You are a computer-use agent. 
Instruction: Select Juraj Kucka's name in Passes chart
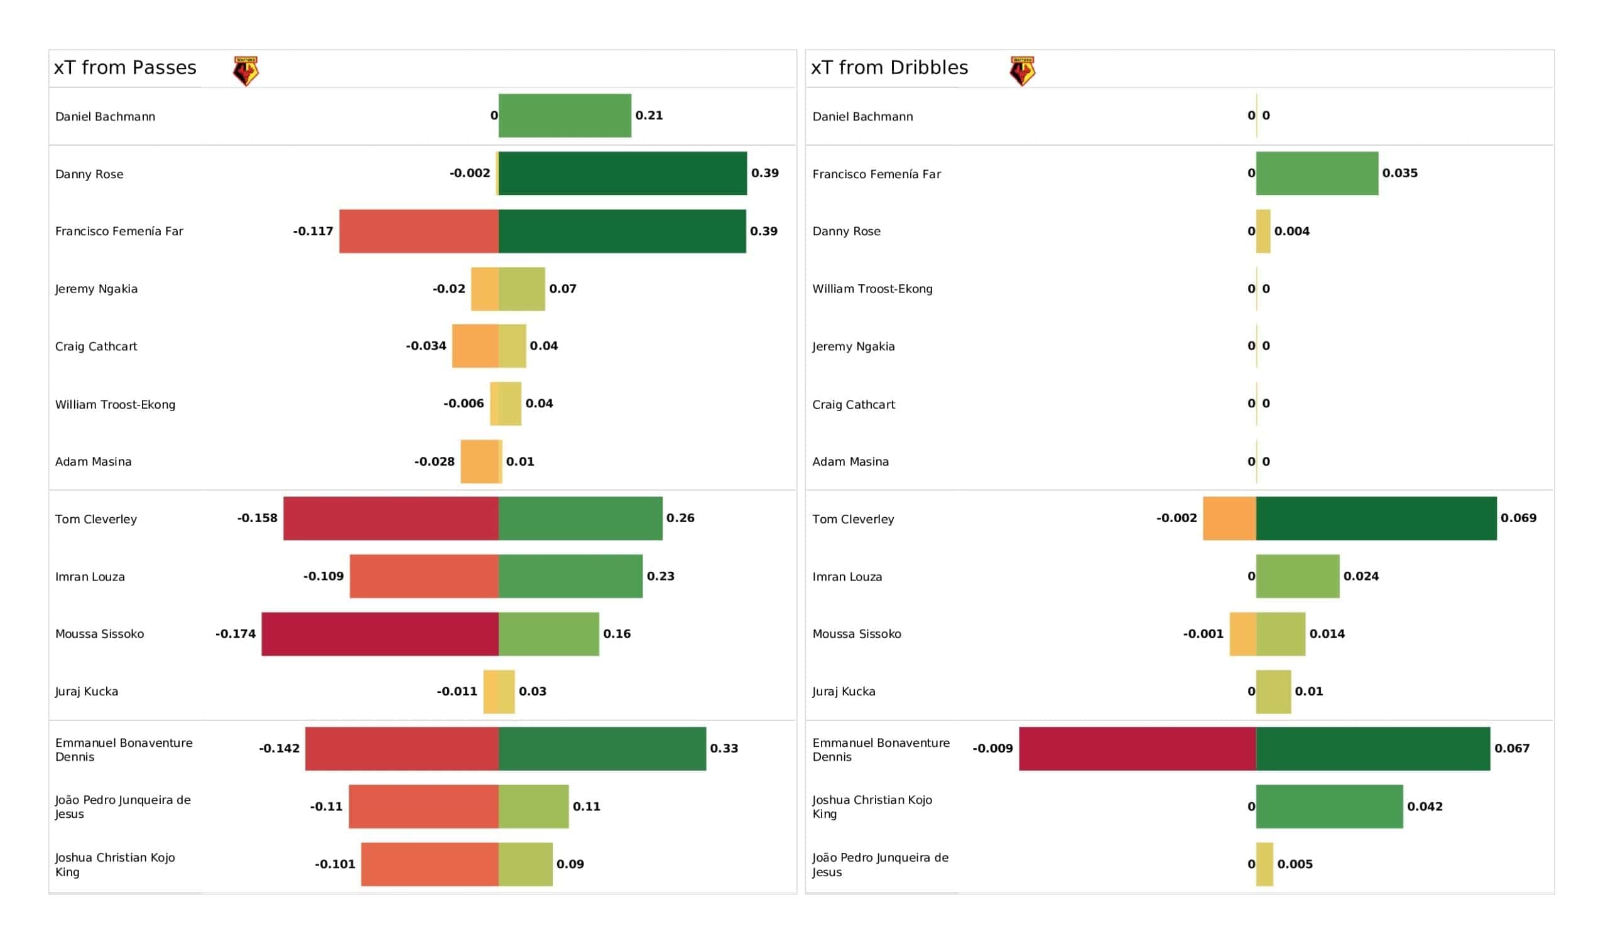click(86, 692)
